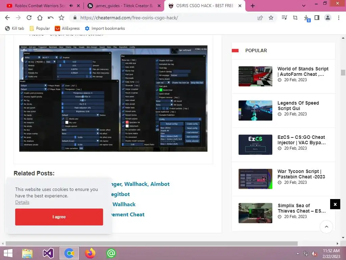The width and height of the screenshot is (346, 260).
Task: Click the scroll-to-top arrow button
Action: [326, 226]
